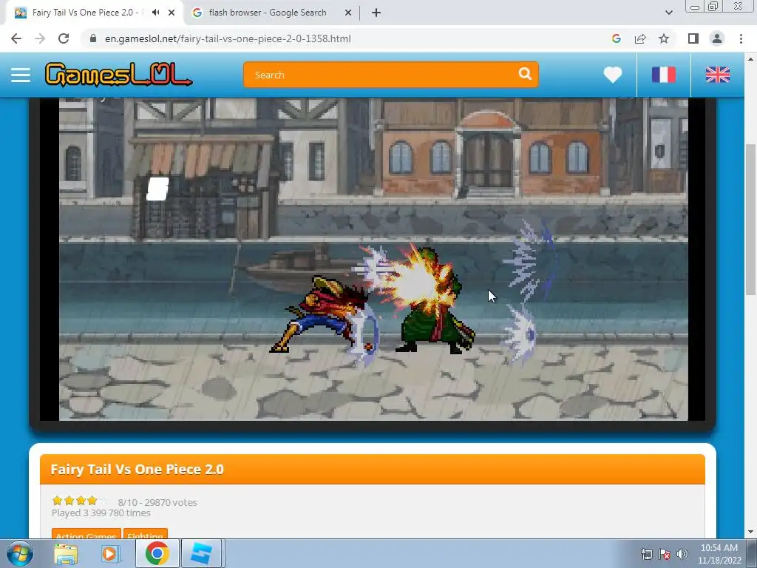Open Windows Media Player from taskbar

point(110,553)
